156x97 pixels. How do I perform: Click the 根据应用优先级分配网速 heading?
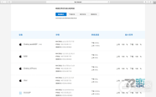(65, 9)
